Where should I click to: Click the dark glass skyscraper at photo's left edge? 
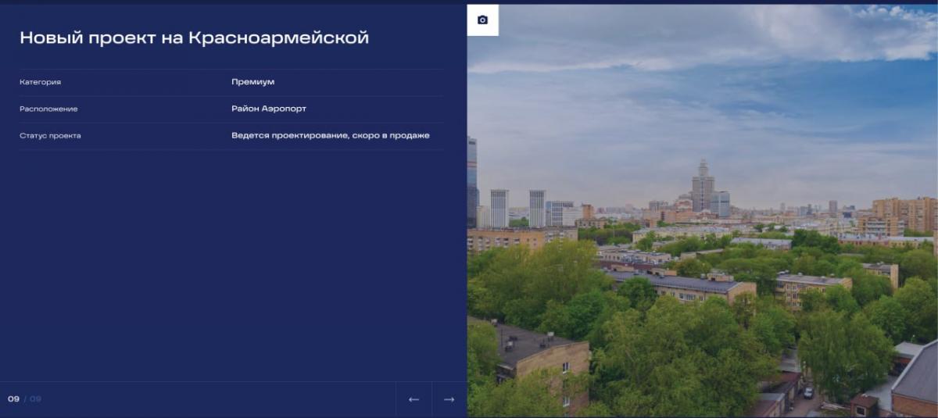(472, 180)
